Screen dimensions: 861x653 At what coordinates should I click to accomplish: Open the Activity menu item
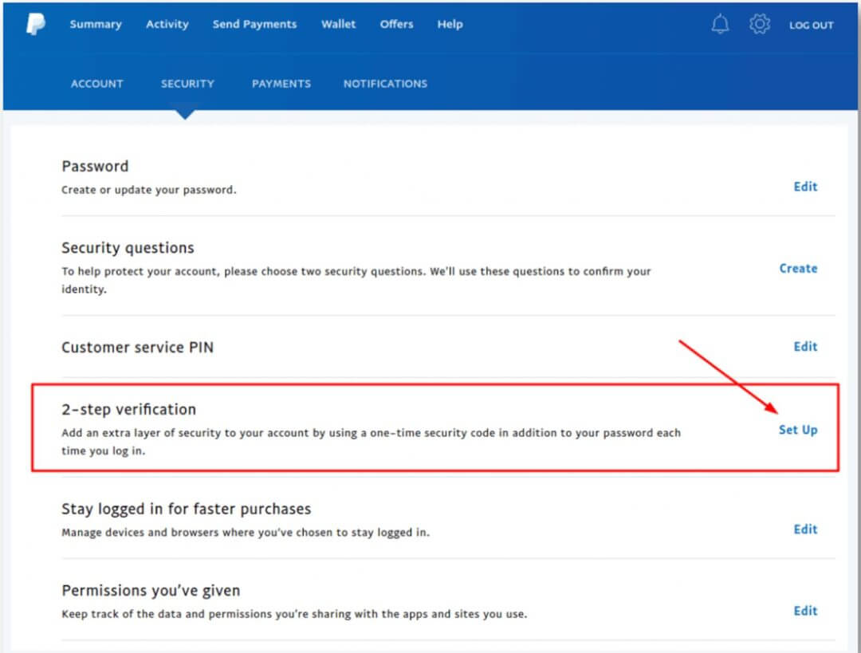[167, 25]
